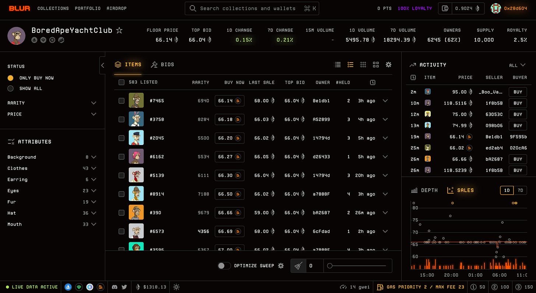This screenshot has width=536, height=293.
Task: Click the BLUR logo
Action: tap(20, 8)
